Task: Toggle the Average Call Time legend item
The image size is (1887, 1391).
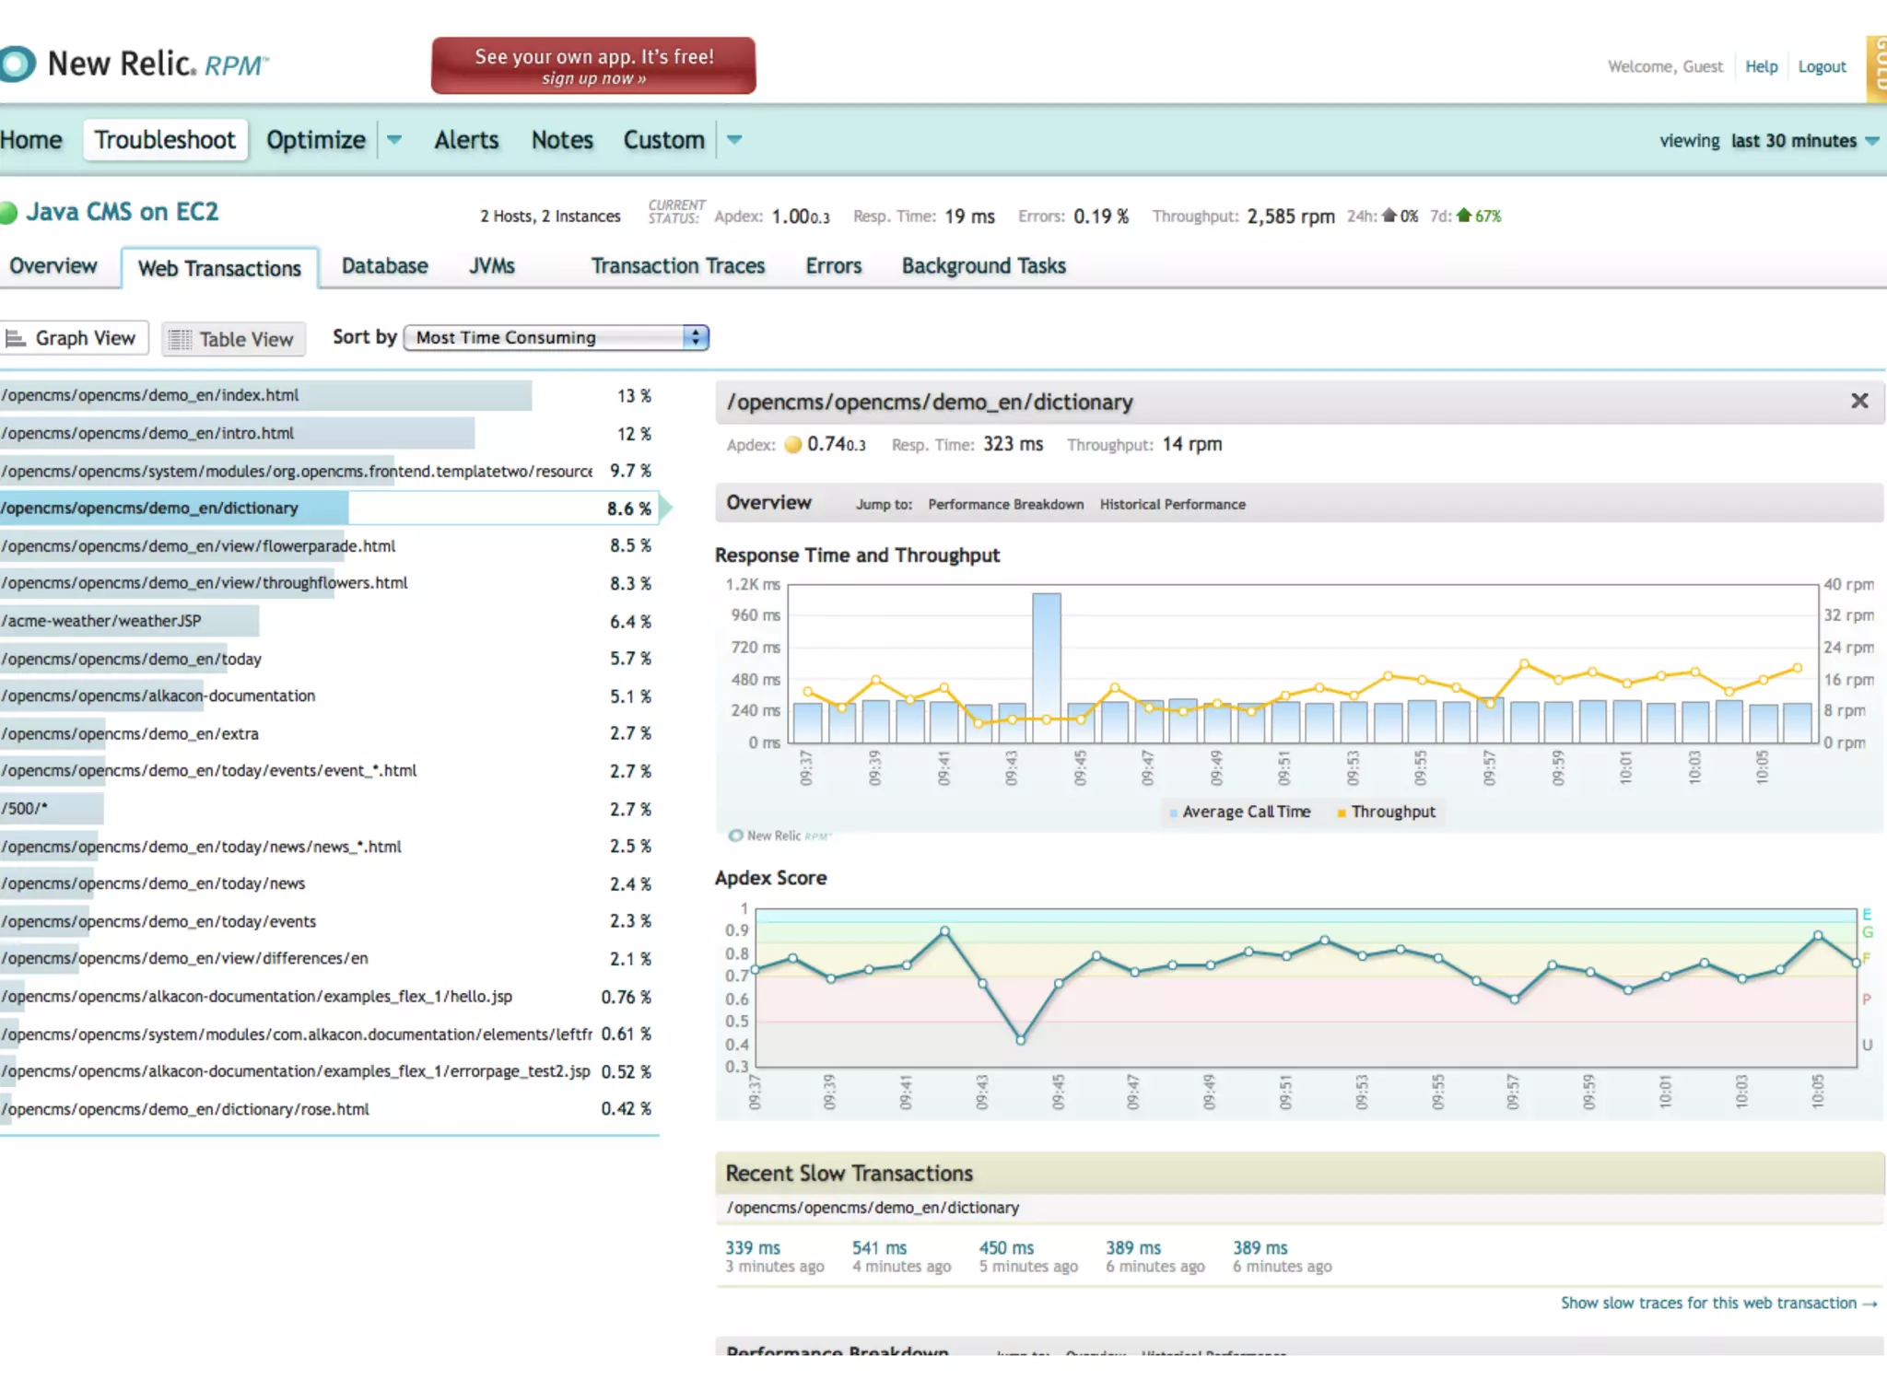Action: point(1244,812)
